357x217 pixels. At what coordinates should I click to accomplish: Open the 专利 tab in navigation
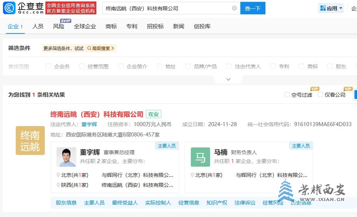(131, 26)
